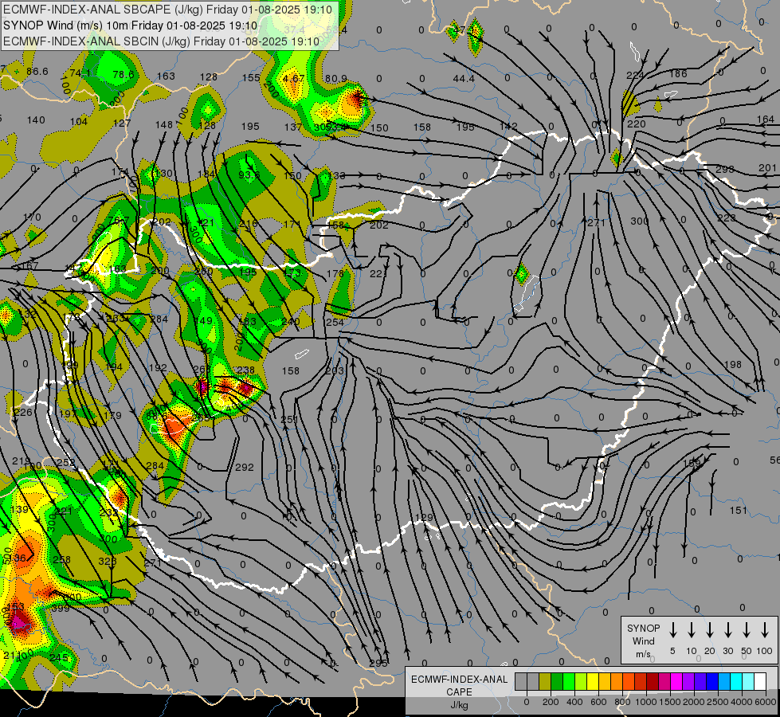The width and height of the screenshot is (780, 717).
Task: Click the '251' map value
Action: (289, 420)
